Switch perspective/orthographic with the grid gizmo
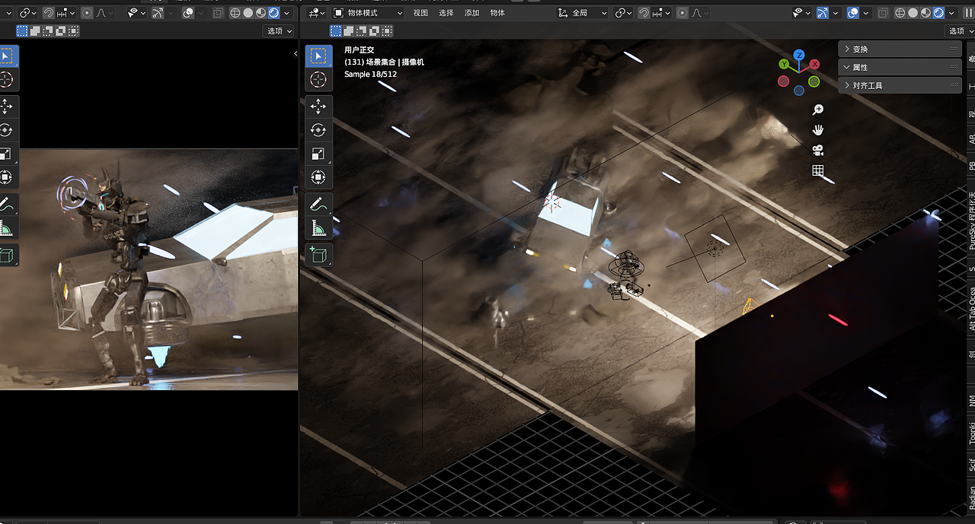Viewport: 975px width, 524px height. [818, 170]
